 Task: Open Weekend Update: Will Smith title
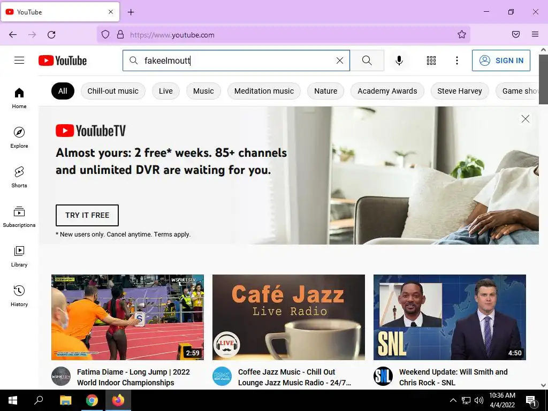(x=453, y=377)
